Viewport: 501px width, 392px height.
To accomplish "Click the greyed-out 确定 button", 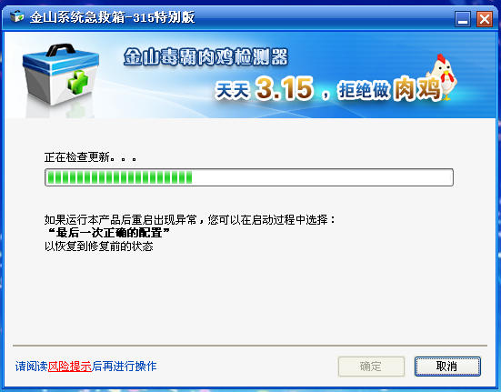I will click(x=371, y=367).
